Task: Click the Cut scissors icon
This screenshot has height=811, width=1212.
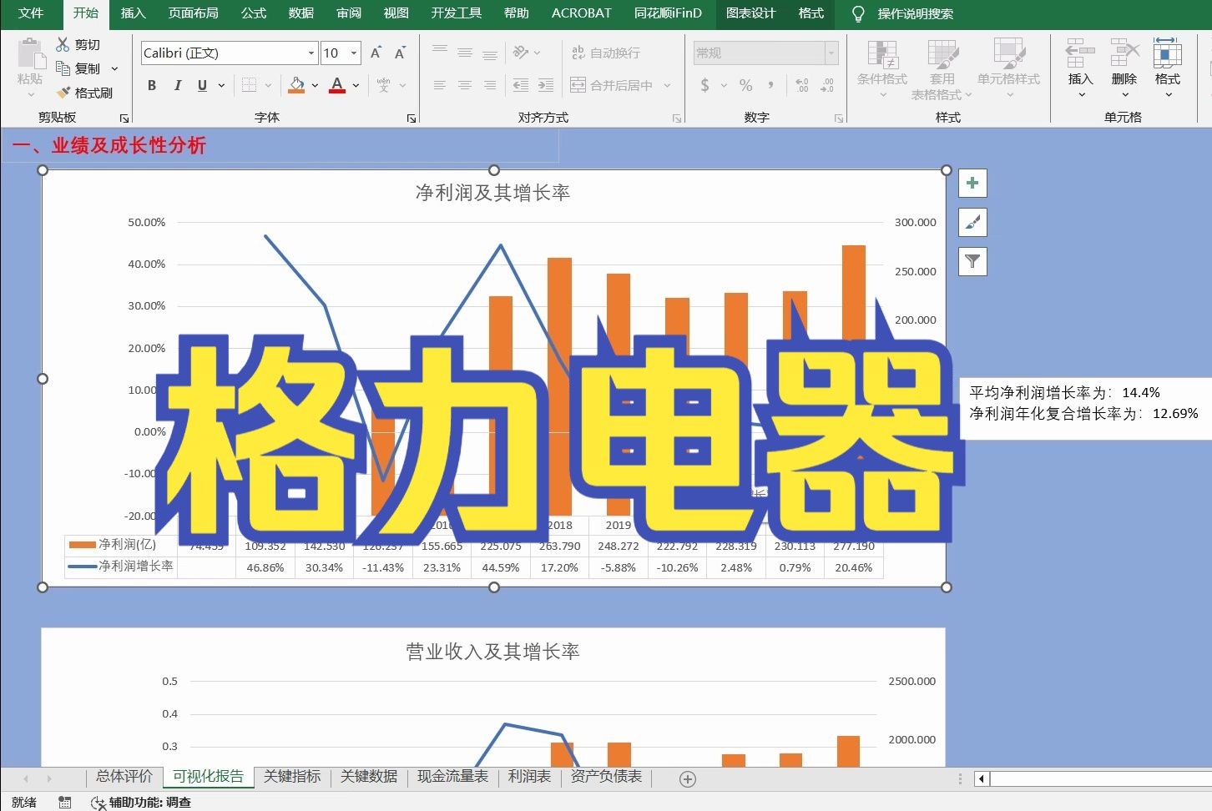Action: (63, 44)
